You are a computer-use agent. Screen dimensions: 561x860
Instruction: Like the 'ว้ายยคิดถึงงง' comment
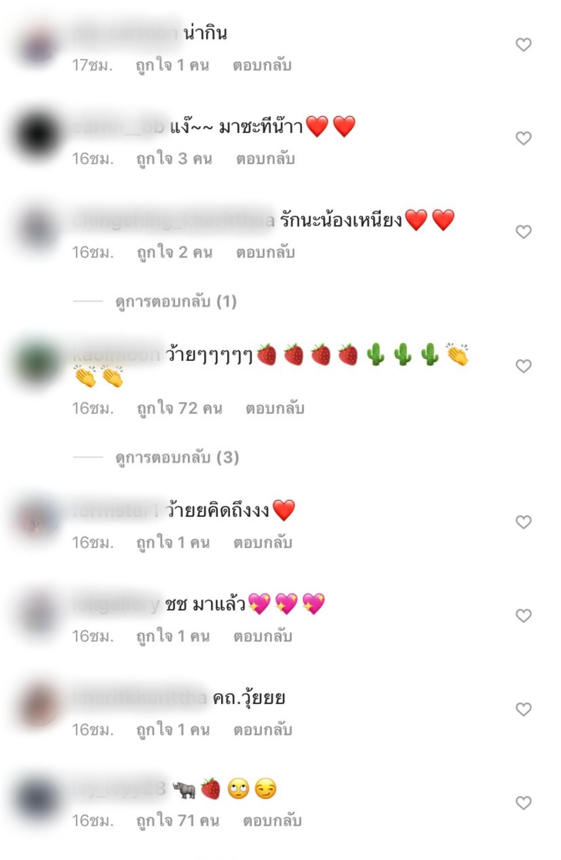pos(523,522)
